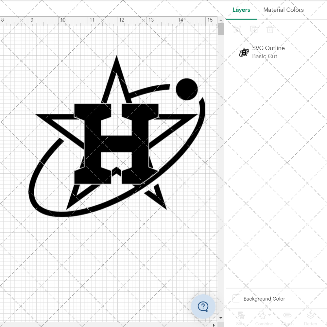This screenshot has width=327, height=327.
Task: Click the Attach tool icon
Action: click(x=287, y=315)
